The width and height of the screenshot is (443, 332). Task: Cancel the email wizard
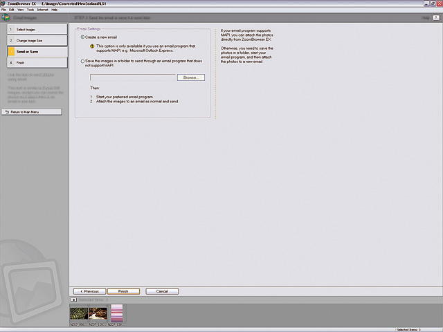(162, 291)
